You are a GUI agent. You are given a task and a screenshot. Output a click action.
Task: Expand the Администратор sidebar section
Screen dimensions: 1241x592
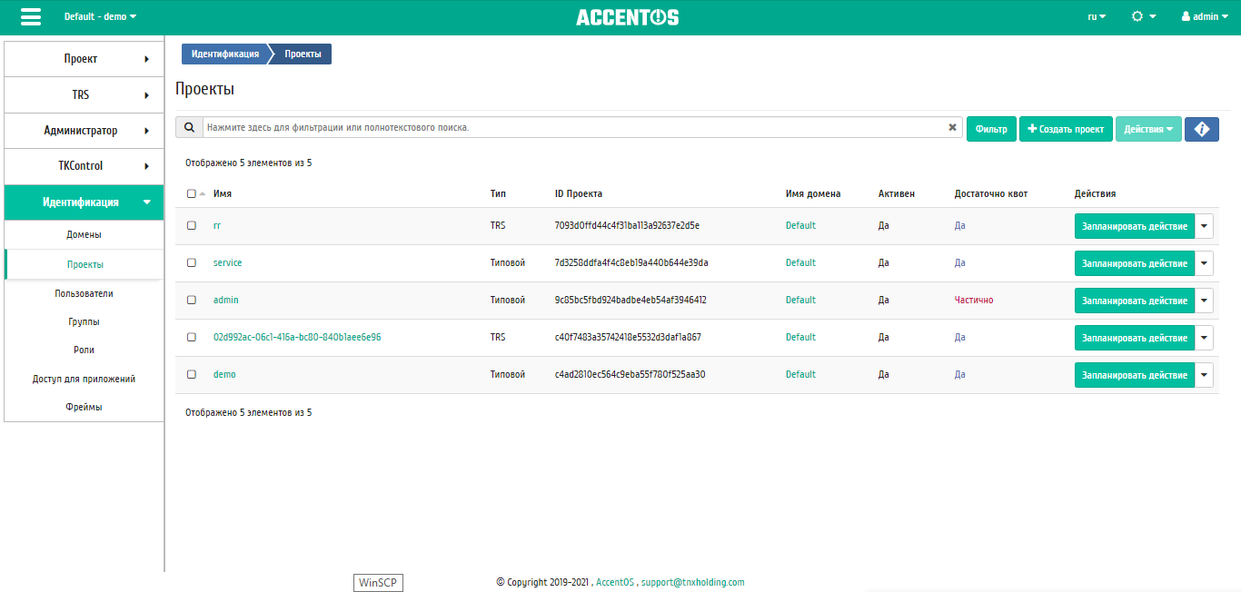tap(84, 130)
